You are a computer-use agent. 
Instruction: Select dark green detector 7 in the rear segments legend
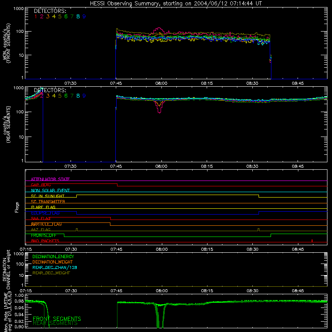(72, 96)
